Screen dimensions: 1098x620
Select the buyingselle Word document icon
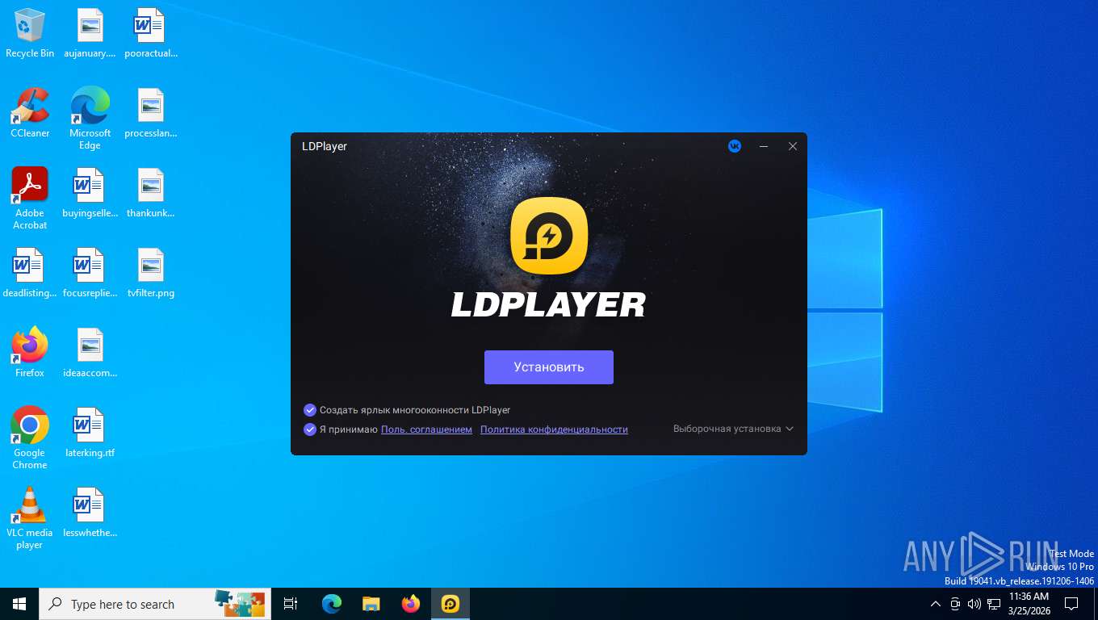pyautogui.click(x=90, y=193)
